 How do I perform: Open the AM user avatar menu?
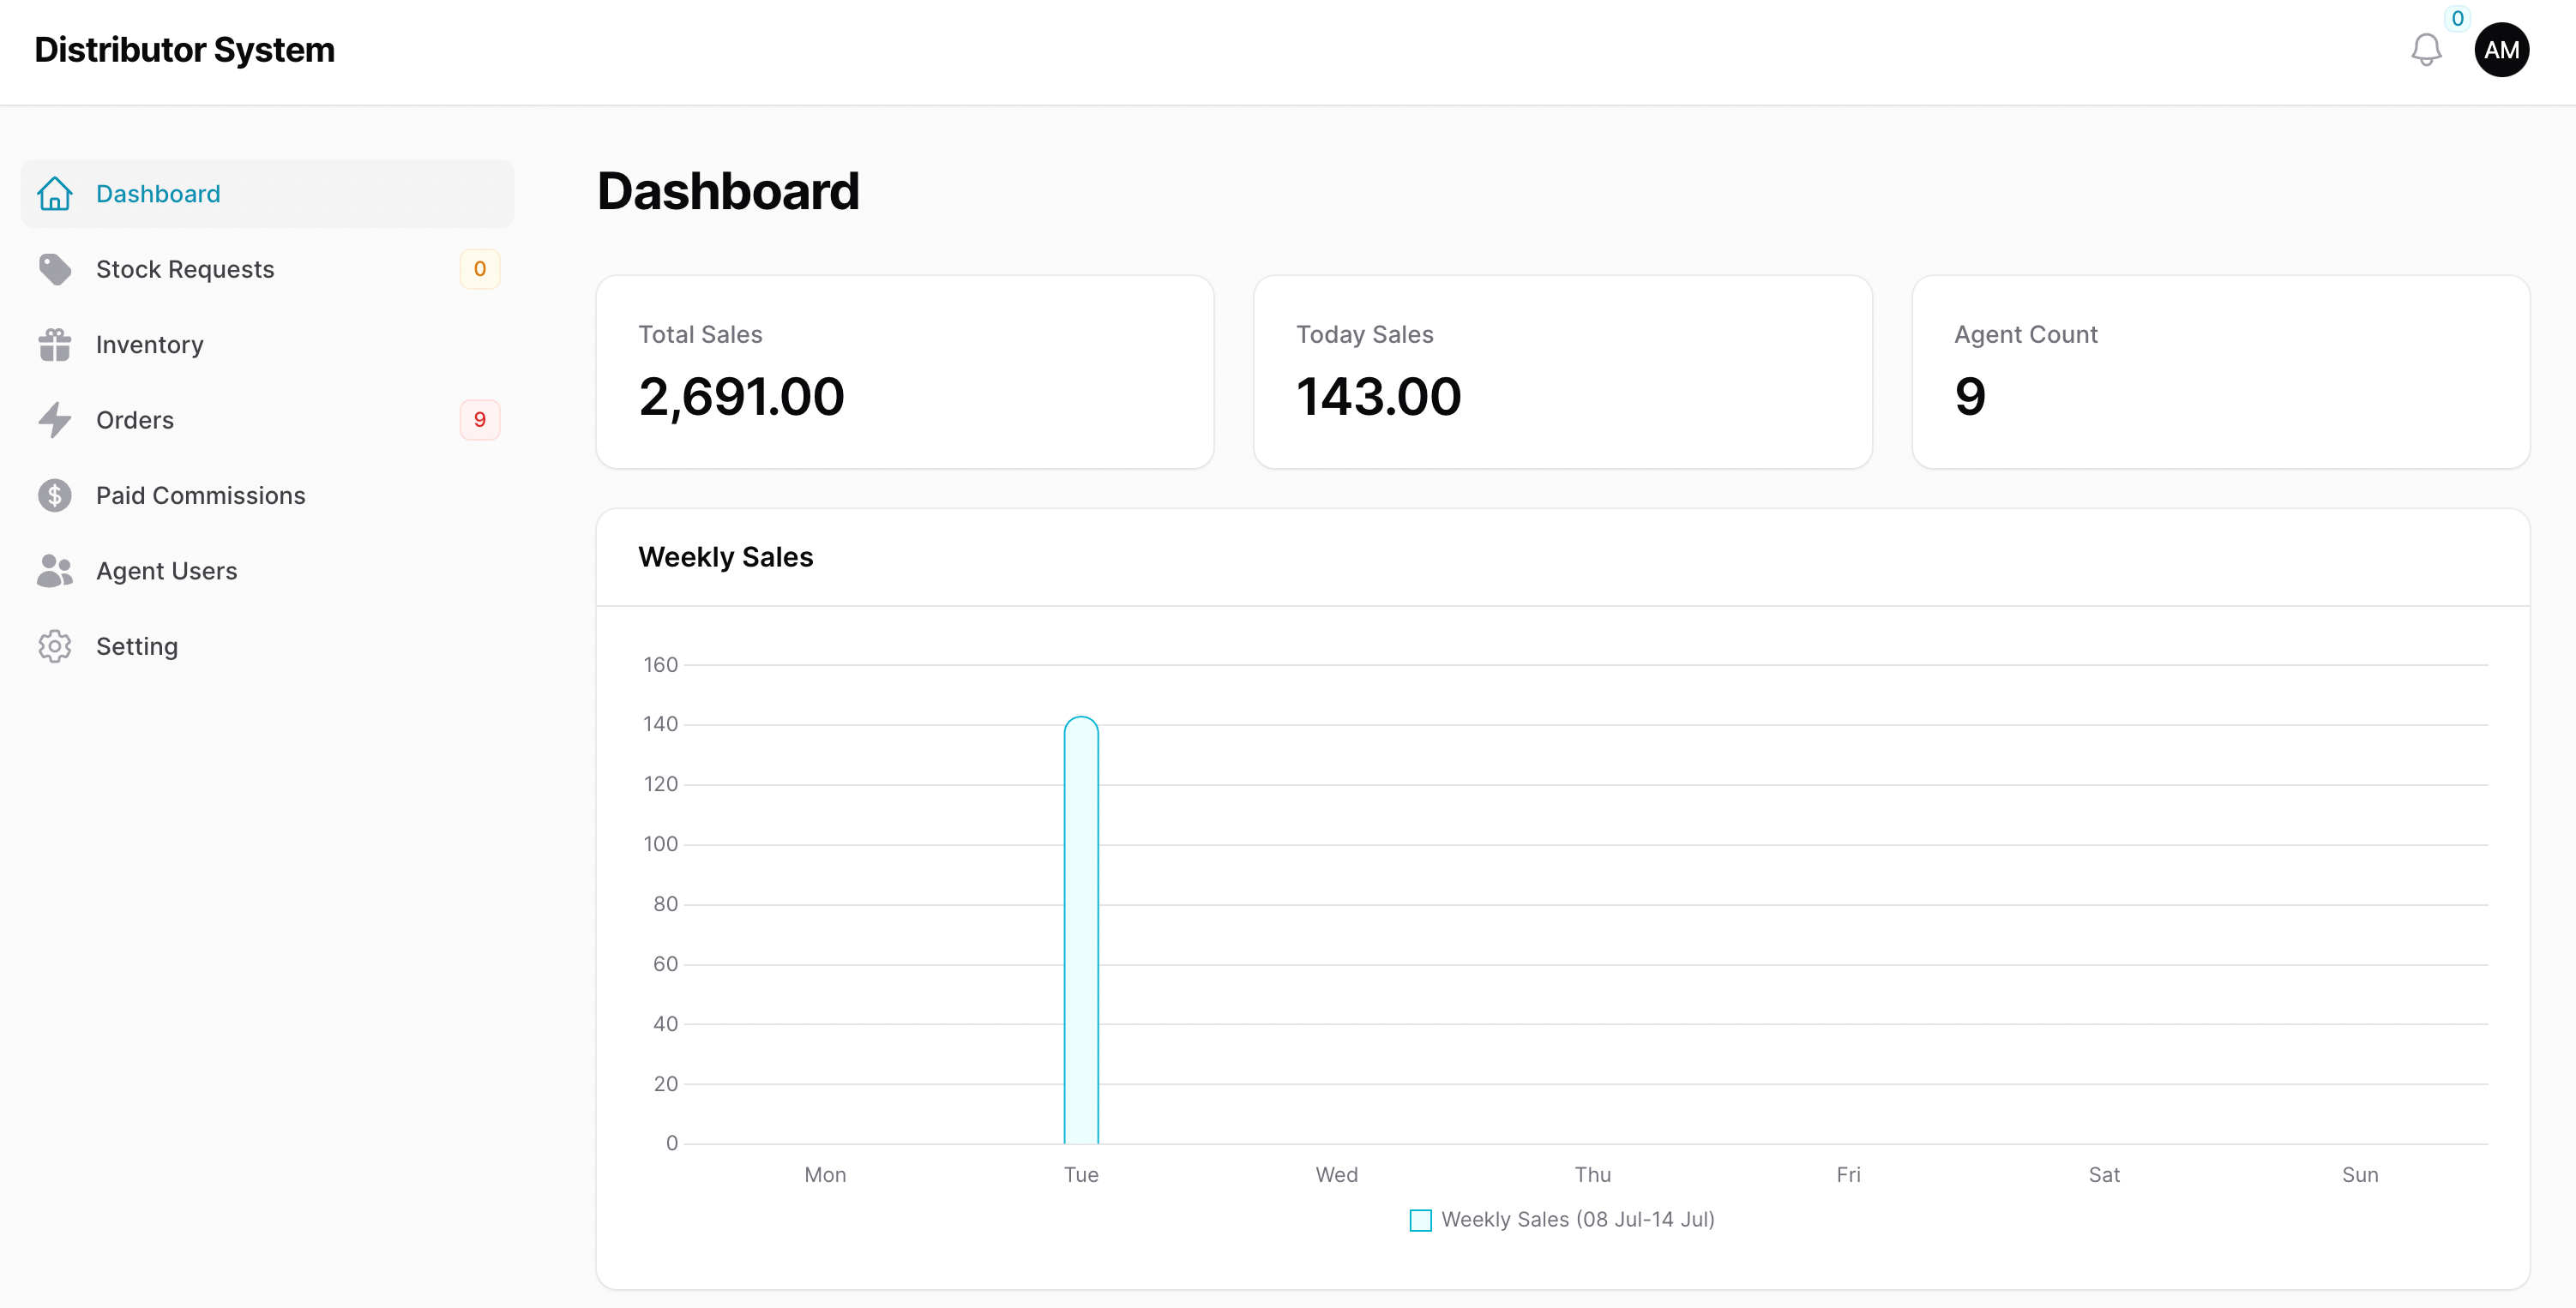pos(2502,50)
